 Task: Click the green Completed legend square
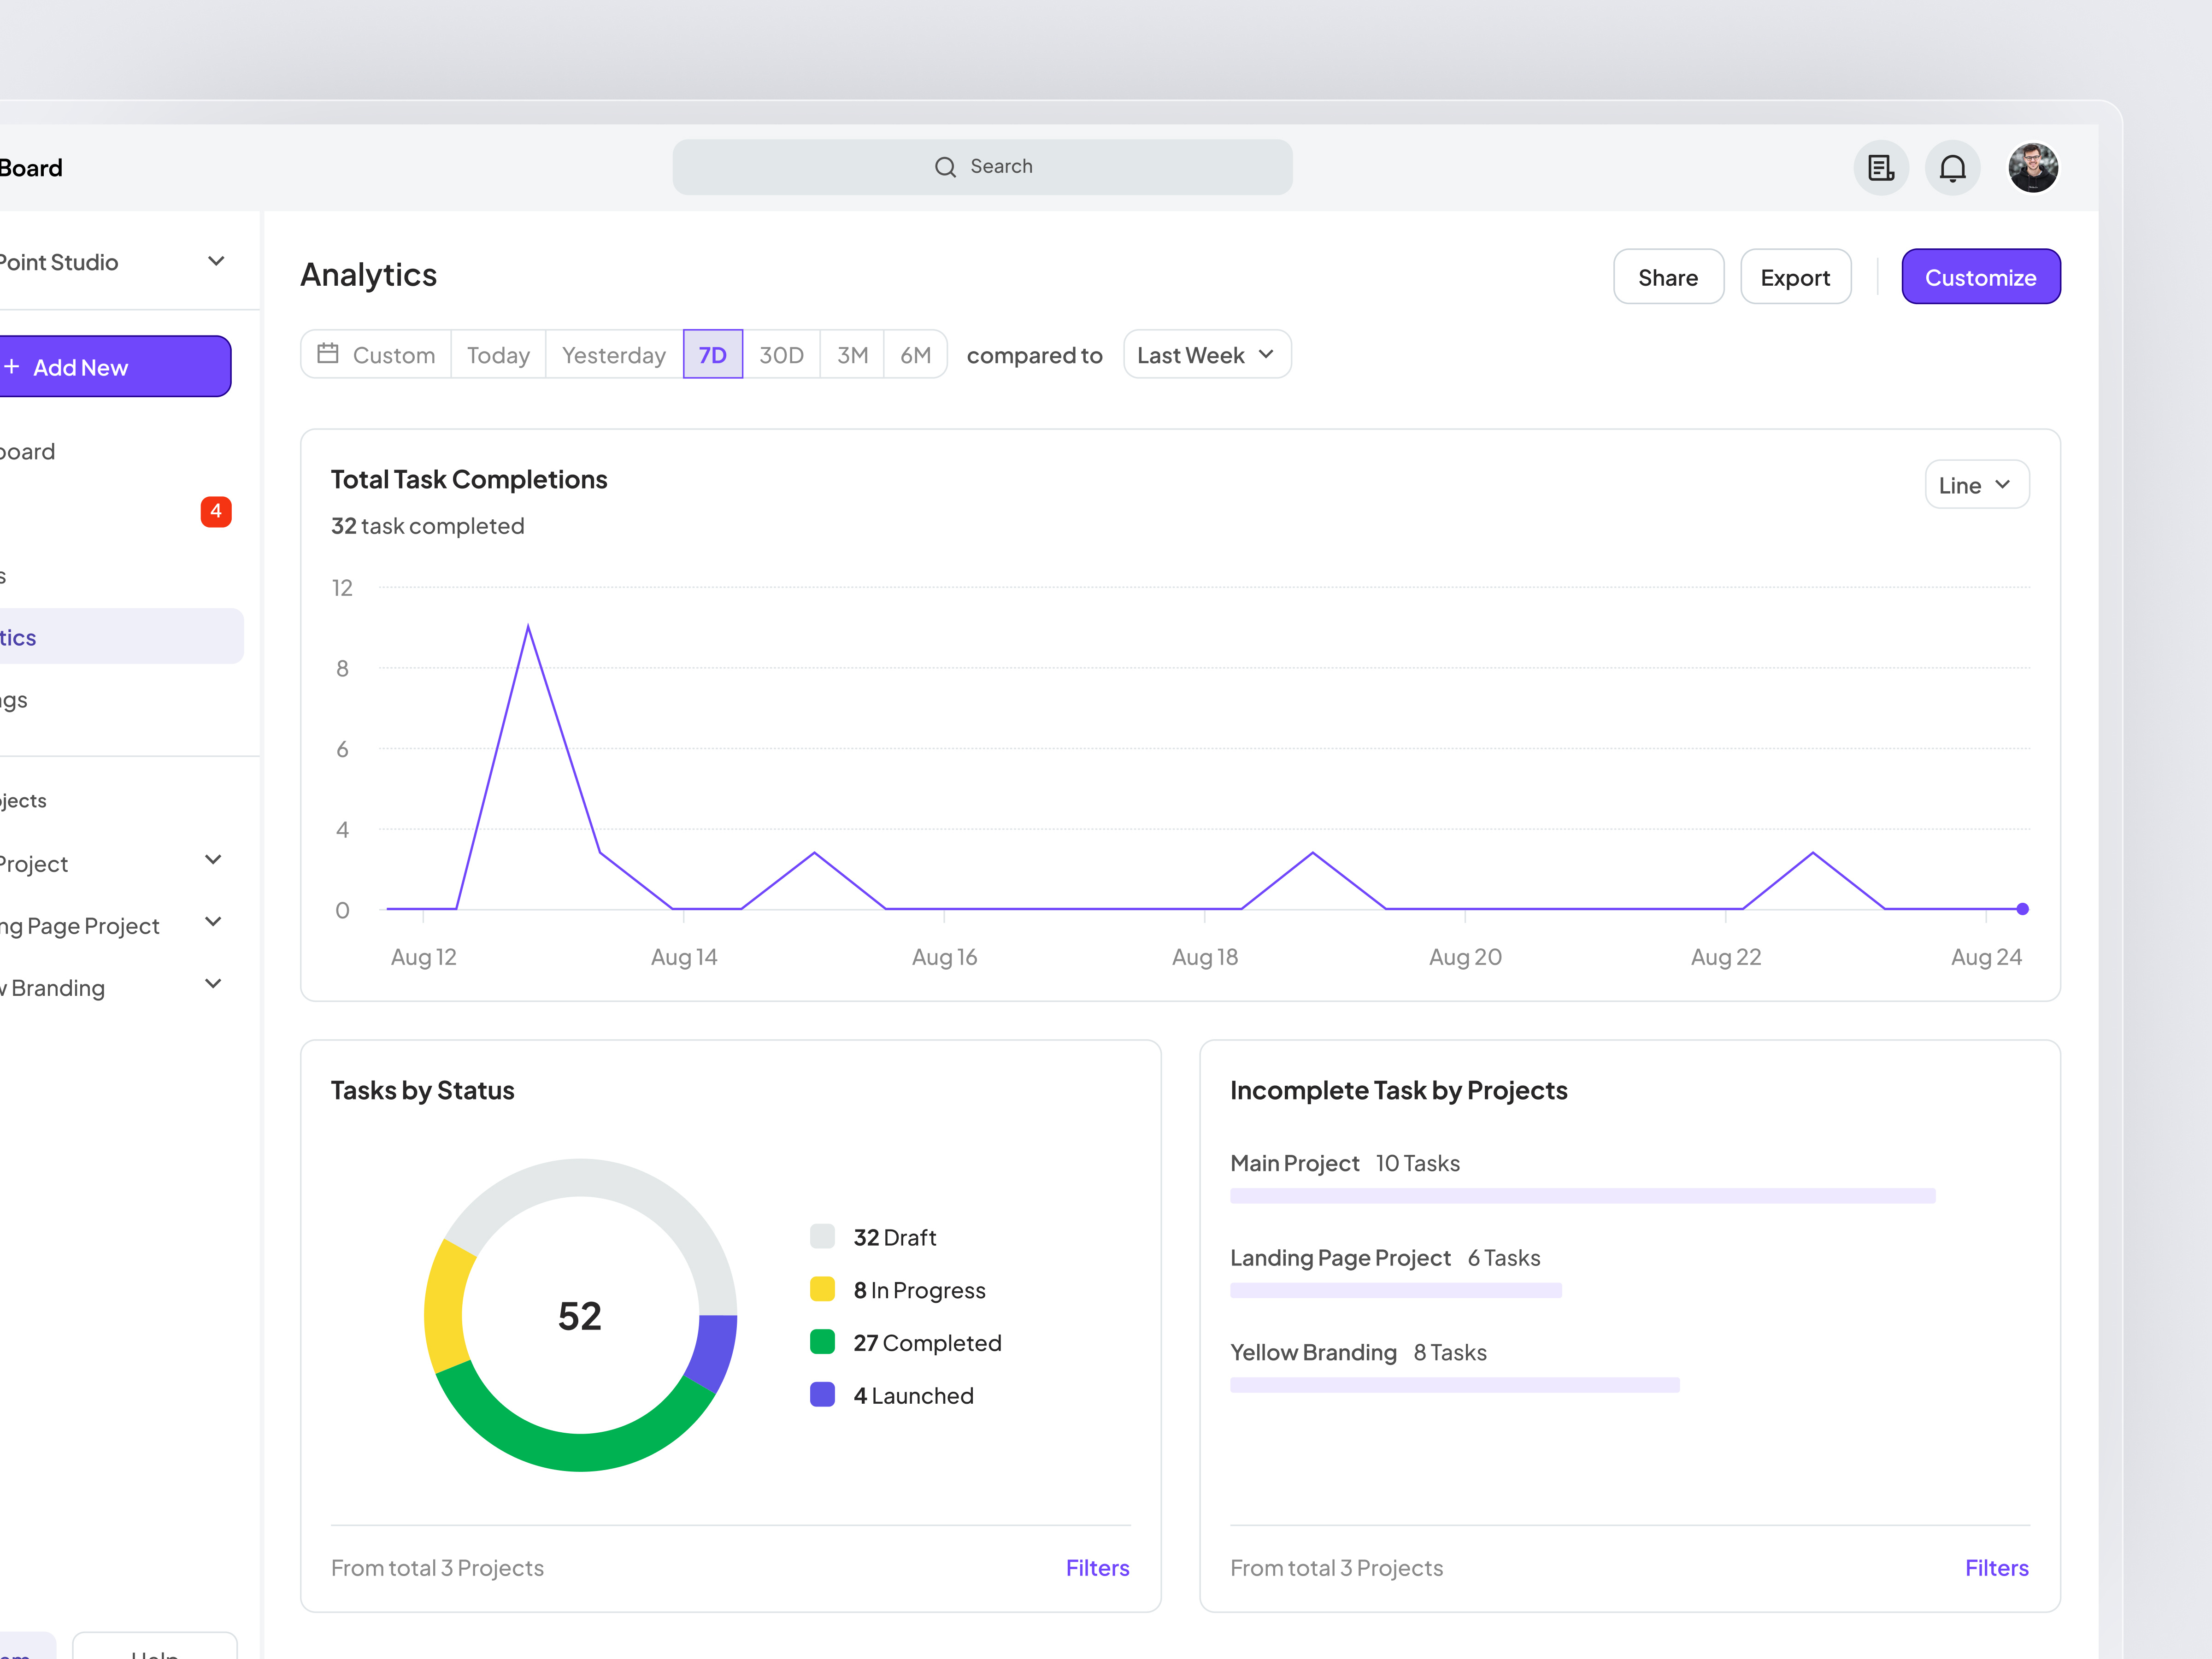(822, 1342)
